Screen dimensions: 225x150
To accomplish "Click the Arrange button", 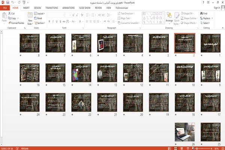I will (169, 18).
